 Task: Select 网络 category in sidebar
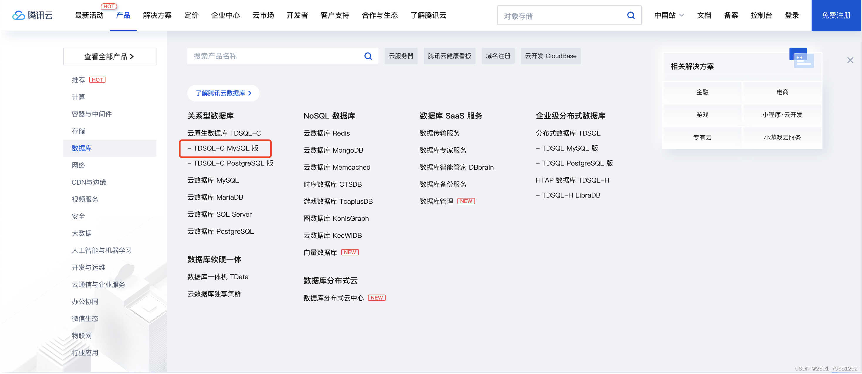78,165
